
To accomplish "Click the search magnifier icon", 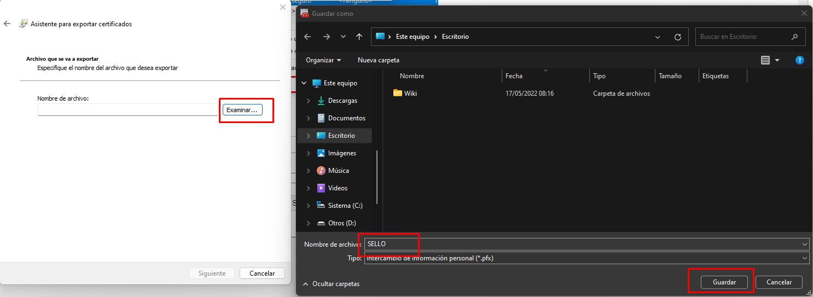I will tap(794, 37).
